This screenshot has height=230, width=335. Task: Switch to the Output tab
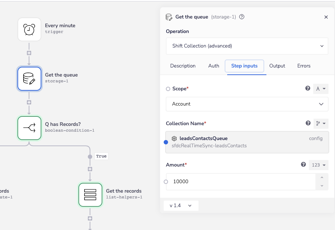click(x=277, y=66)
